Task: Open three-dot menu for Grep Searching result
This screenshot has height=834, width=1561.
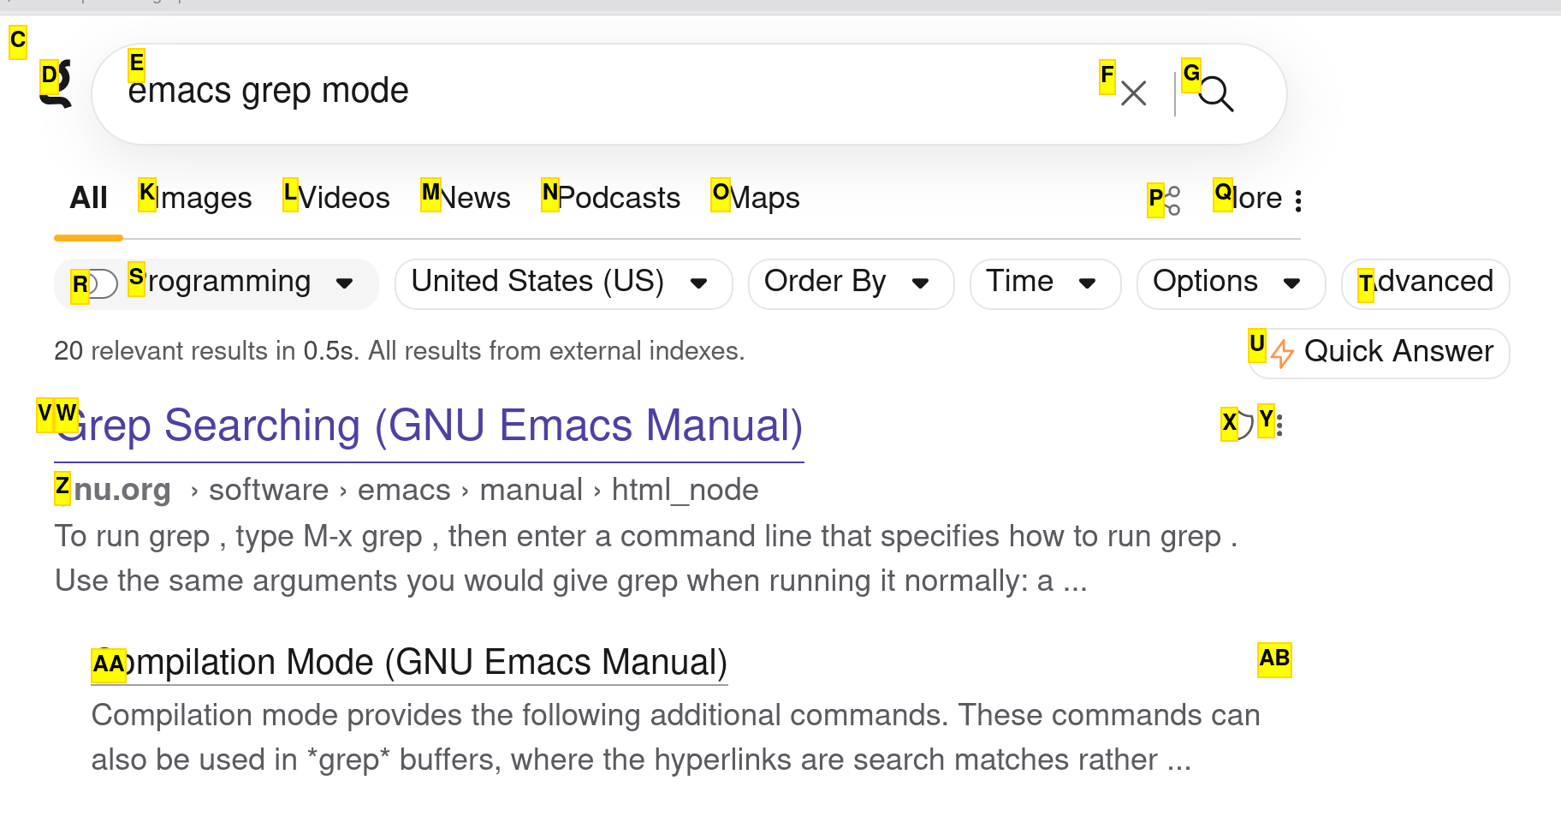Action: coord(1279,424)
